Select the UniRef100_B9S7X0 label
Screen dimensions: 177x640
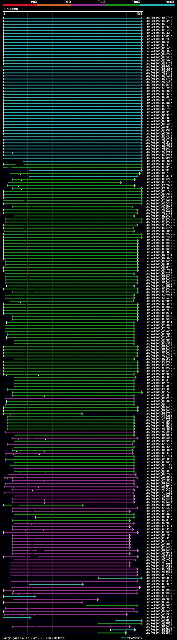[159, 182]
